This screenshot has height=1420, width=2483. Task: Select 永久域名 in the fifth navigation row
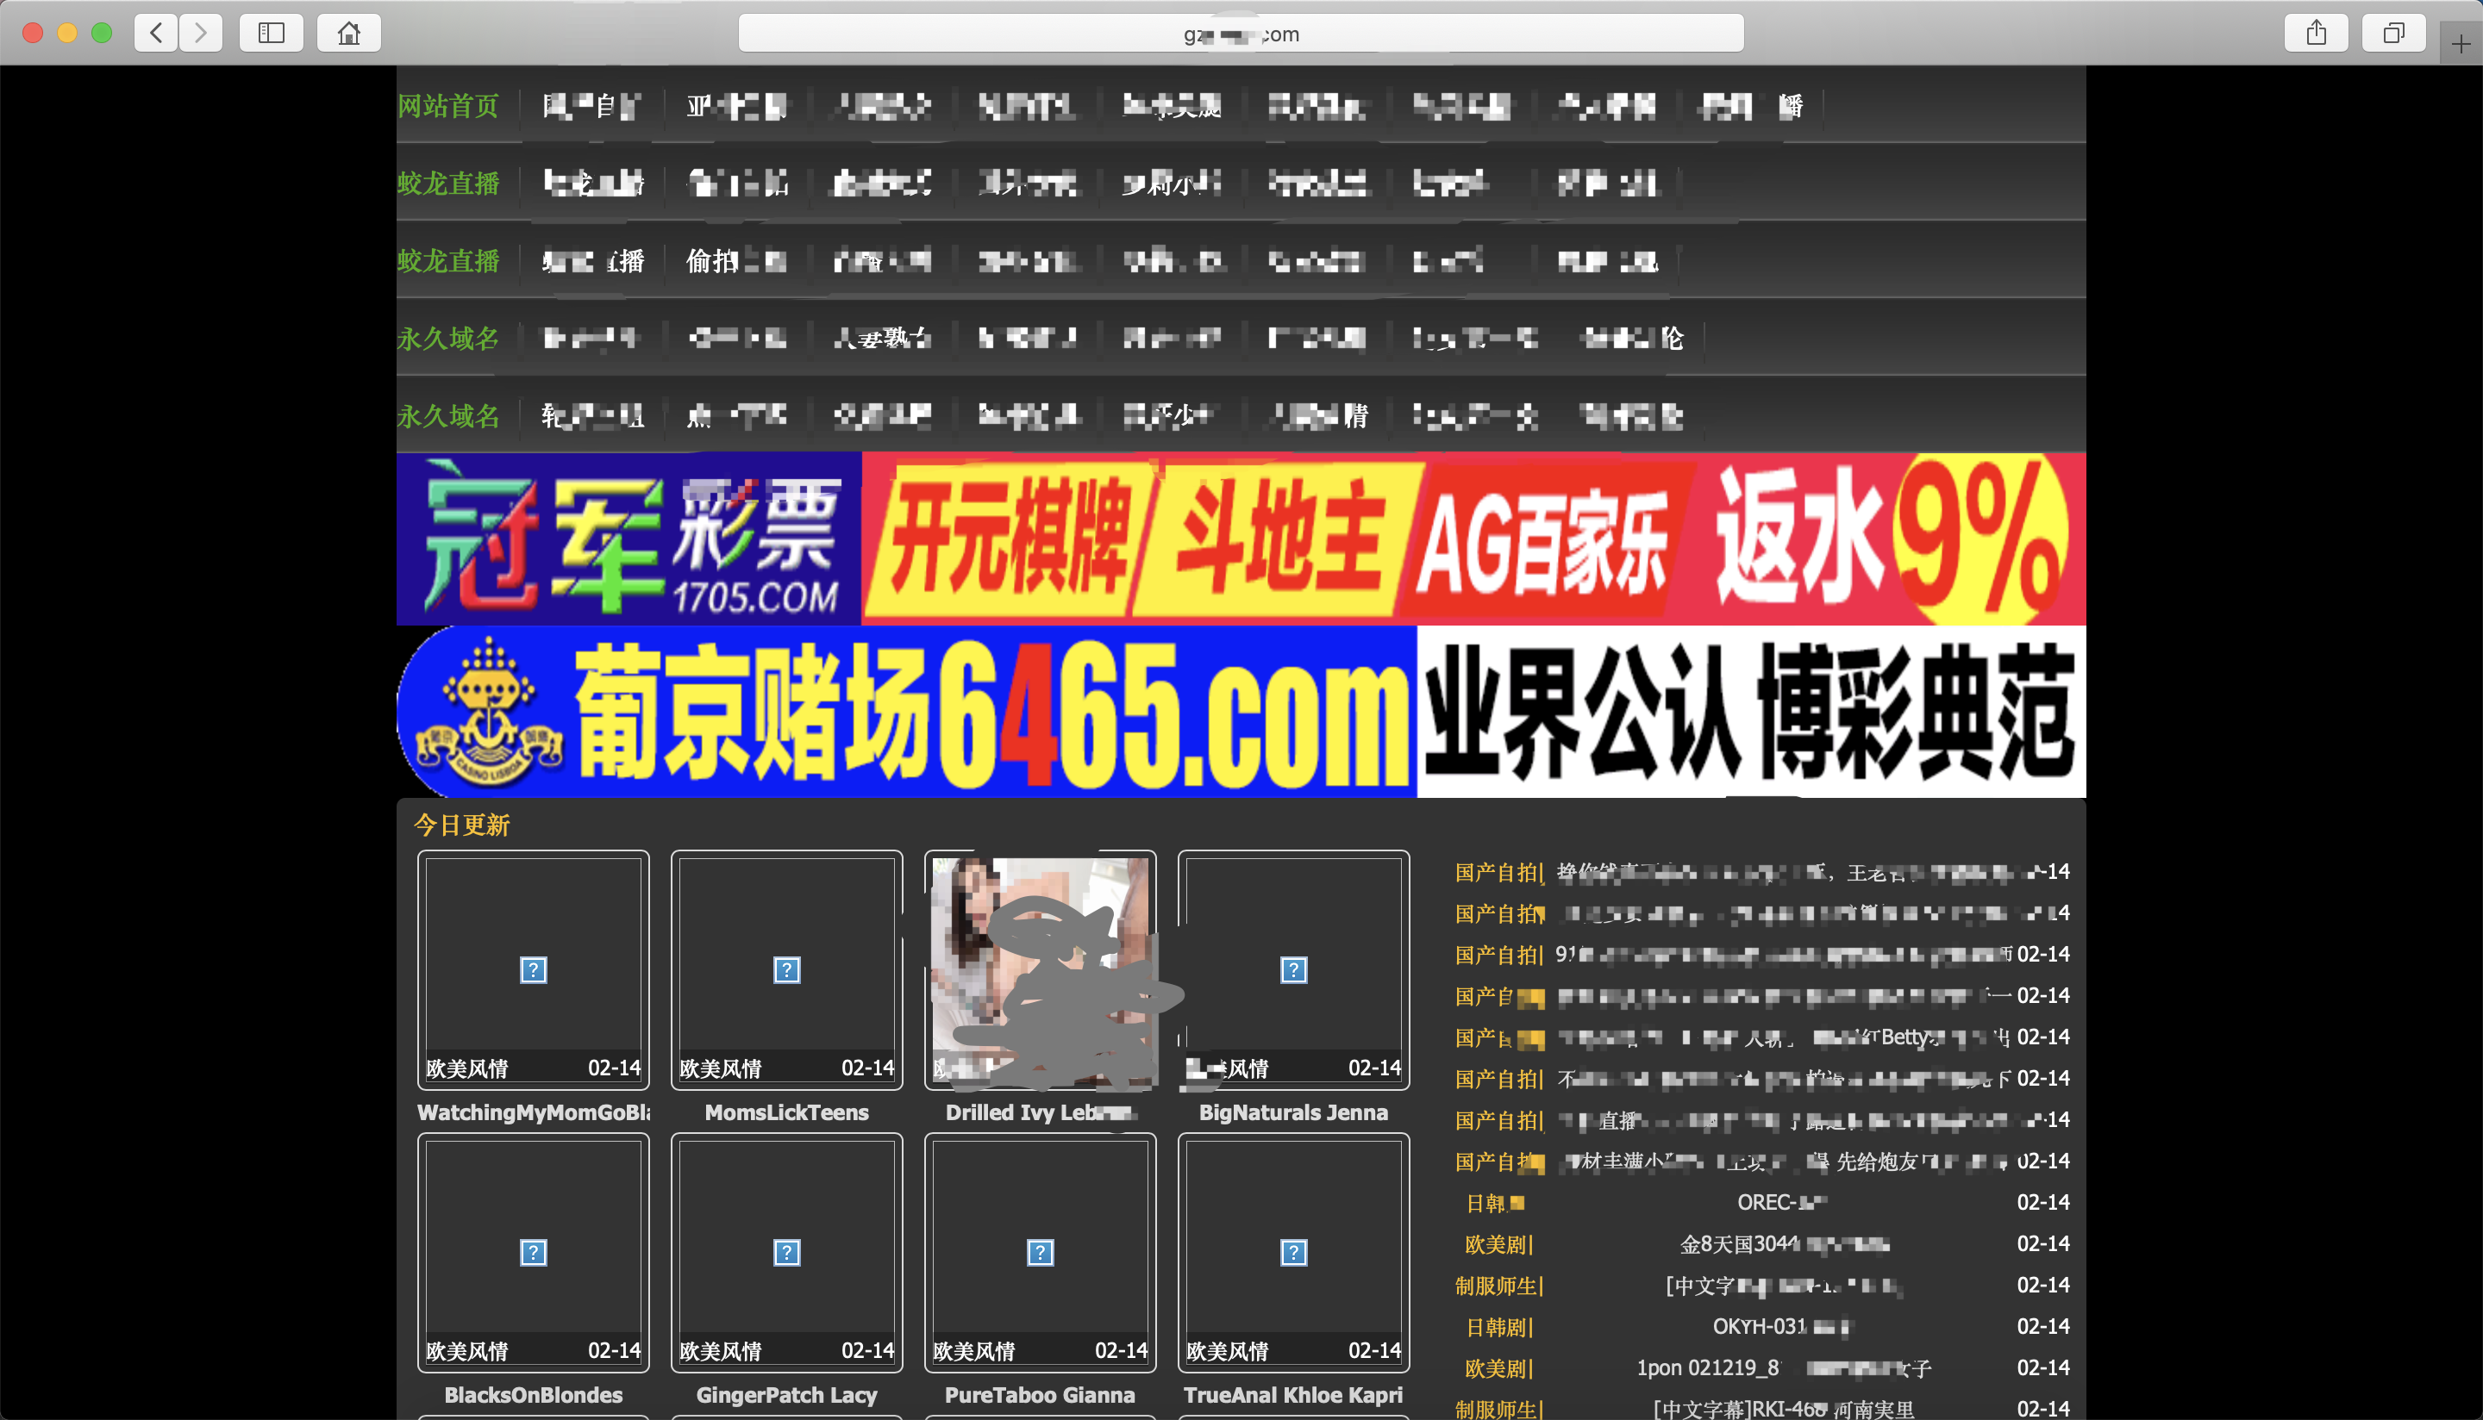[x=447, y=416]
